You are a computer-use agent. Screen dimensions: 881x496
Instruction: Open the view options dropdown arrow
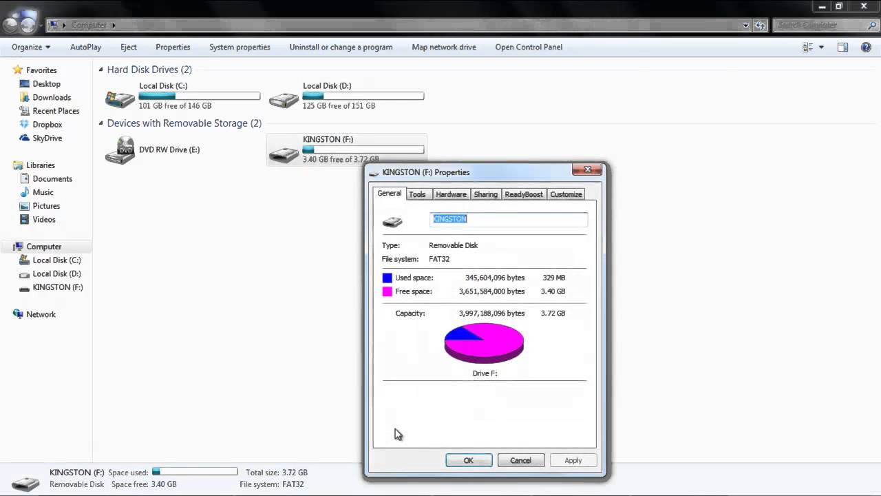821,47
